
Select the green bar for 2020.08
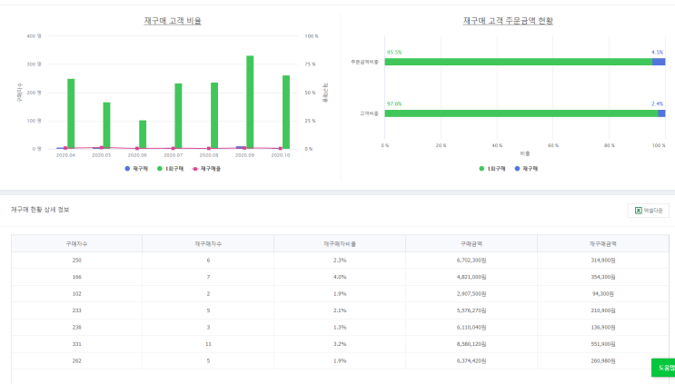tap(214, 115)
